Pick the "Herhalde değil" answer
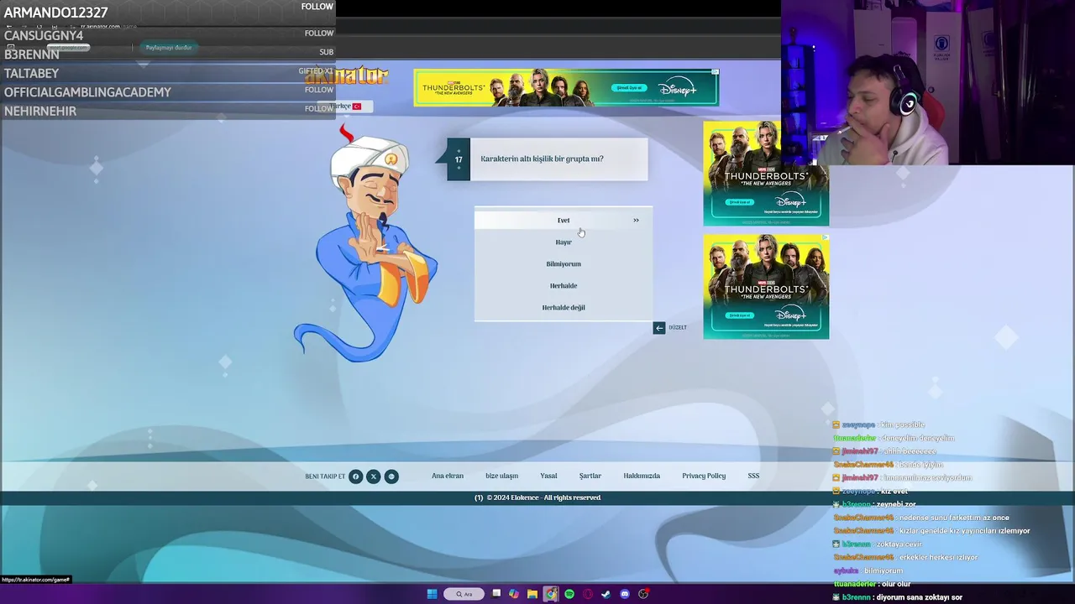Image resolution: width=1075 pixels, height=604 pixels. coord(564,307)
